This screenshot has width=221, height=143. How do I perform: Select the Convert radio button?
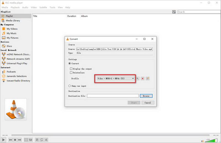pyautogui.click(x=70, y=63)
